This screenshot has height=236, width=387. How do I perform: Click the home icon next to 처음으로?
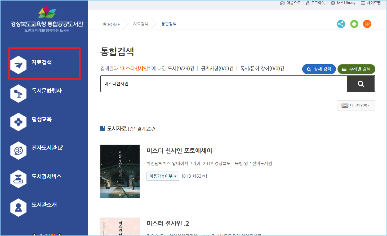click(x=282, y=3)
